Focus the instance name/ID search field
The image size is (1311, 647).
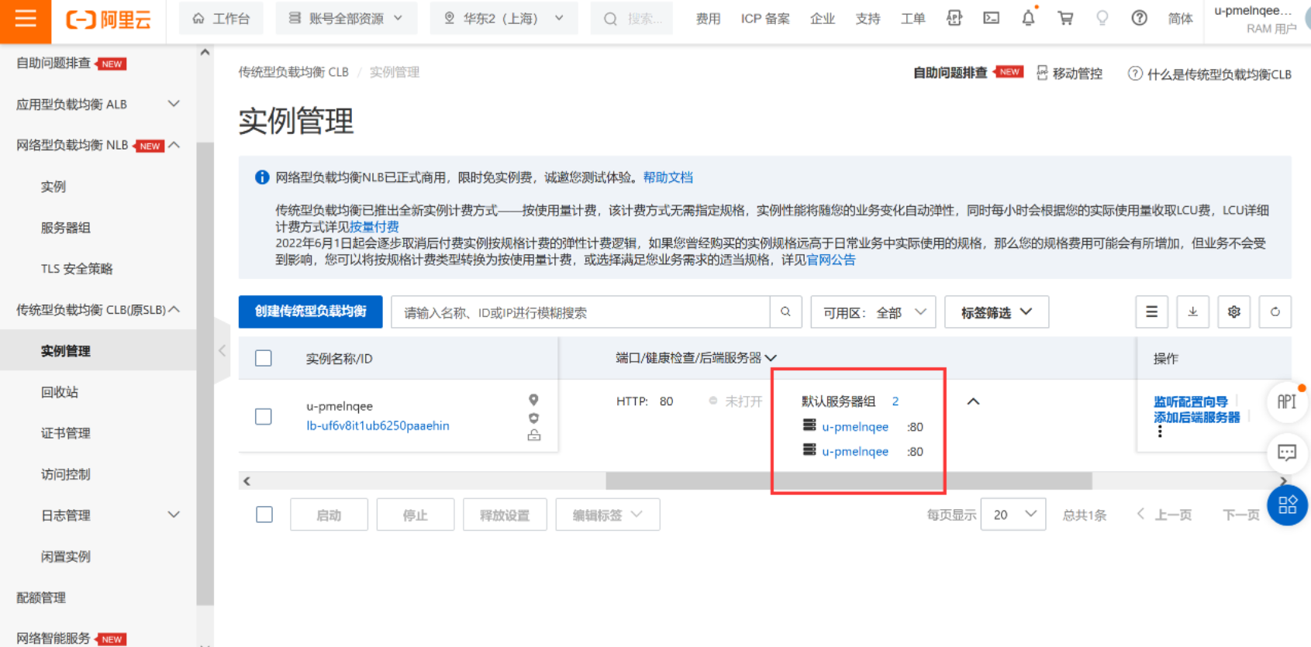coord(580,311)
